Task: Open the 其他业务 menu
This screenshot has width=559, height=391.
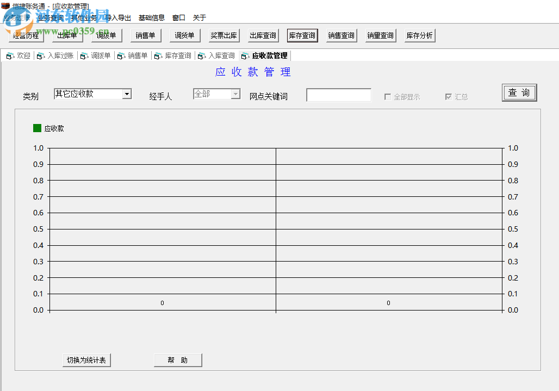Action: [x=84, y=18]
